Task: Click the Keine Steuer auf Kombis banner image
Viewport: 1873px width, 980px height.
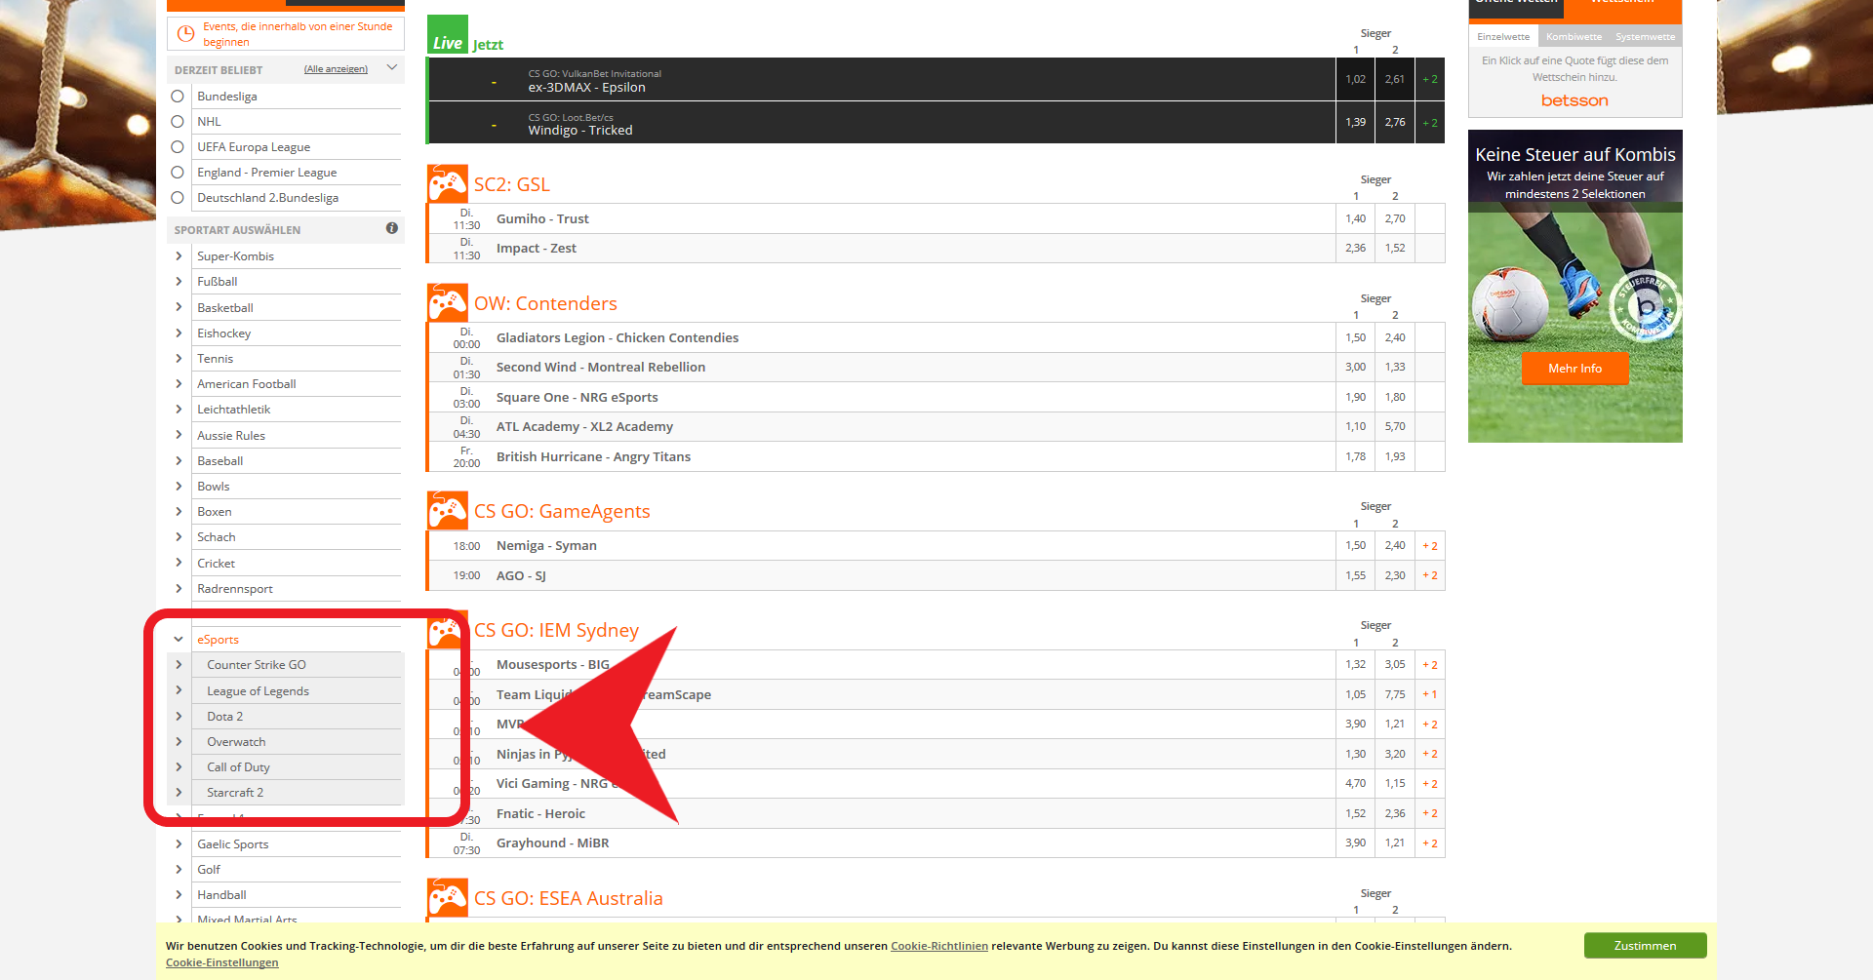Action: coord(1574,286)
